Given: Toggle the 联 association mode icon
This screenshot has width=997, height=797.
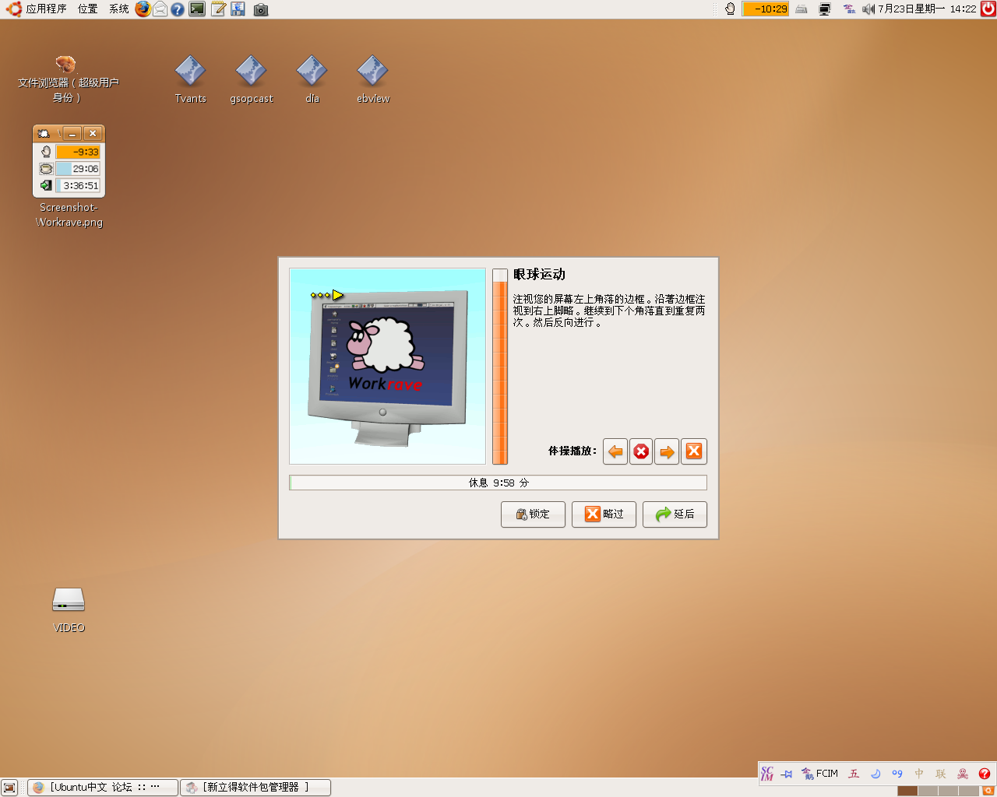Looking at the screenshot, I should 941,774.
